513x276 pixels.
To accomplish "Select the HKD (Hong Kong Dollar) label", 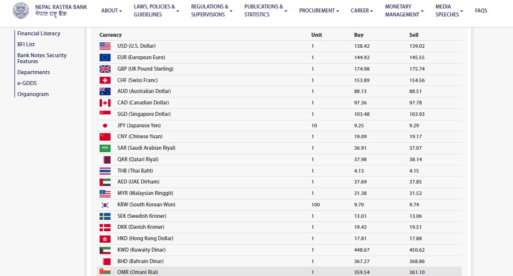I will point(145,239).
